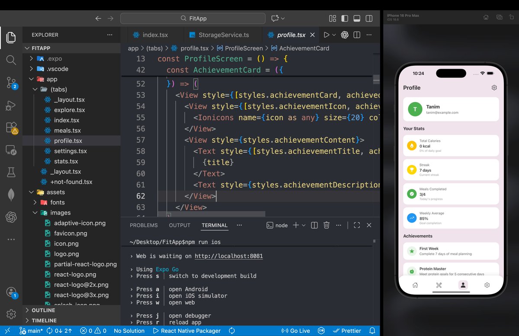The width and height of the screenshot is (519, 336).
Task: Open the Search view in the activity bar
Action: point(11,60)
